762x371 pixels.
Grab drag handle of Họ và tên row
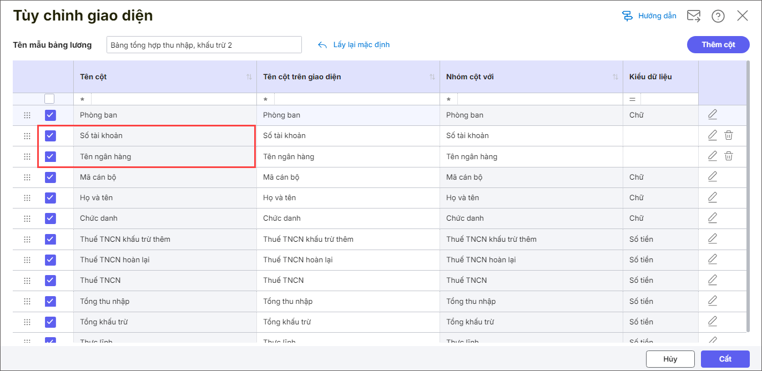point(27,198)
